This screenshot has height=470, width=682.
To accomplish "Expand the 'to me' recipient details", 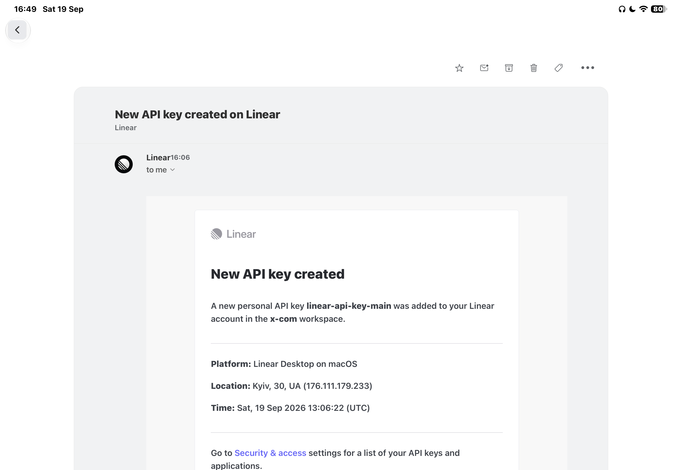I will point(161,170).
